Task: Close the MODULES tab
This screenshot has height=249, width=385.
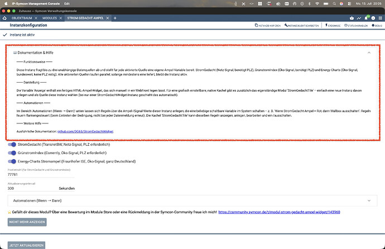Action: pos(61,18)
